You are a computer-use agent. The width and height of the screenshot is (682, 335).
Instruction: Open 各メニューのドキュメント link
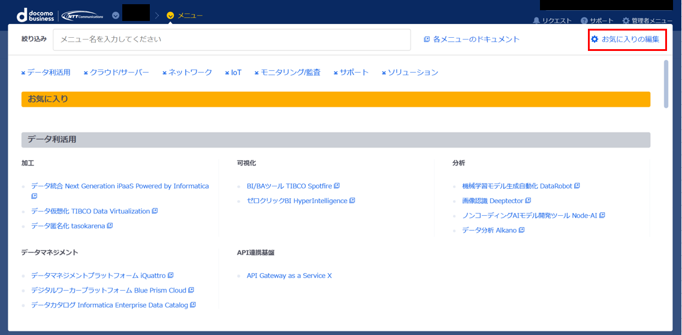472,40
